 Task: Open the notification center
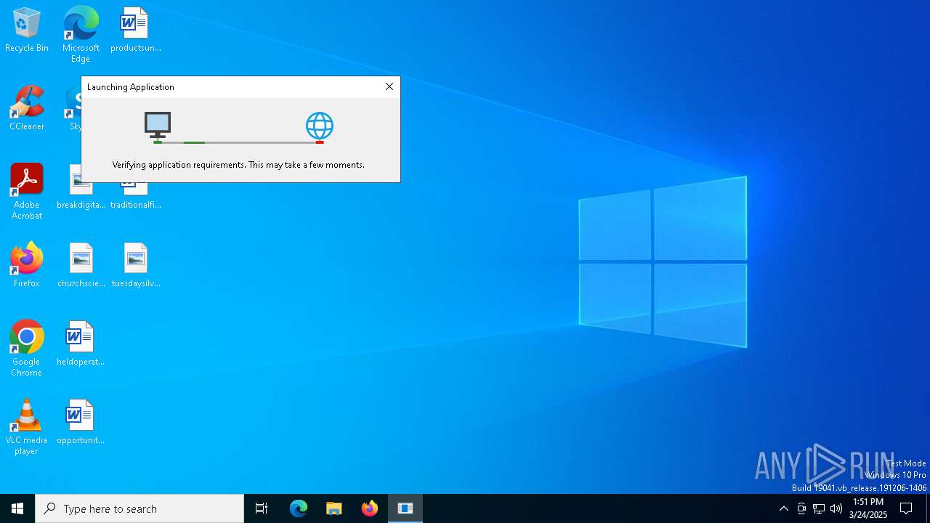[906, 508]
